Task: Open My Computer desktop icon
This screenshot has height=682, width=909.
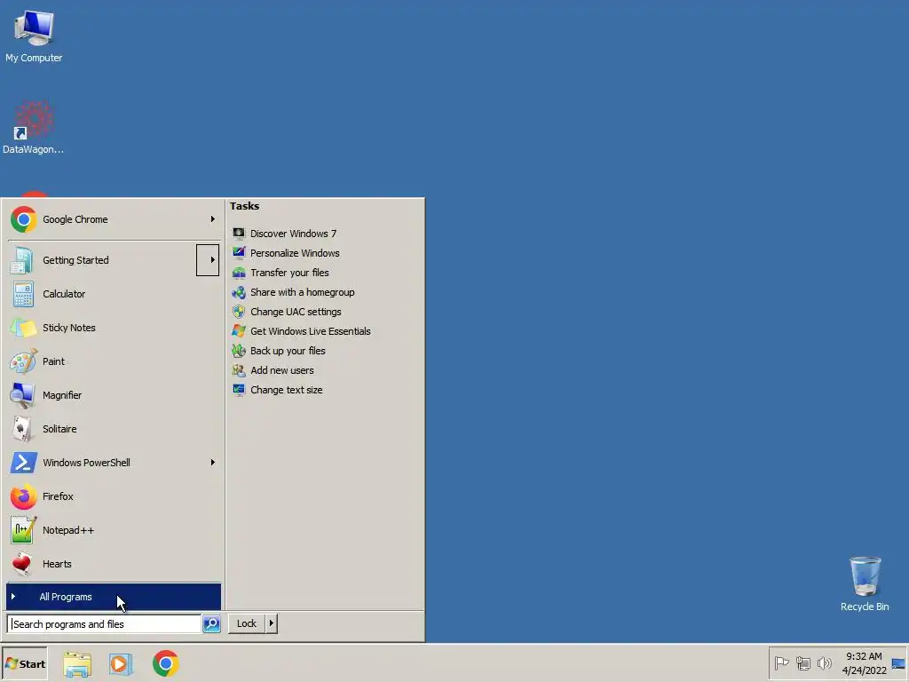Action: (34, 36)
